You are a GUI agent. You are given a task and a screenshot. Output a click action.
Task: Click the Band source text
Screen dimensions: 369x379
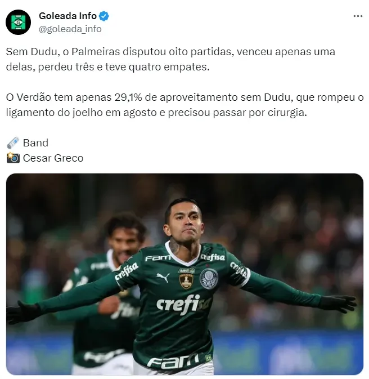click(x=35, y=143)
